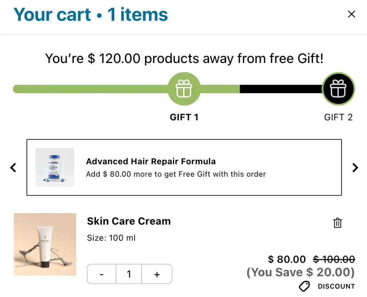
Task: Show the previous gift offer with left arrow
Action: pyautogui.click(x=13, y=167)
